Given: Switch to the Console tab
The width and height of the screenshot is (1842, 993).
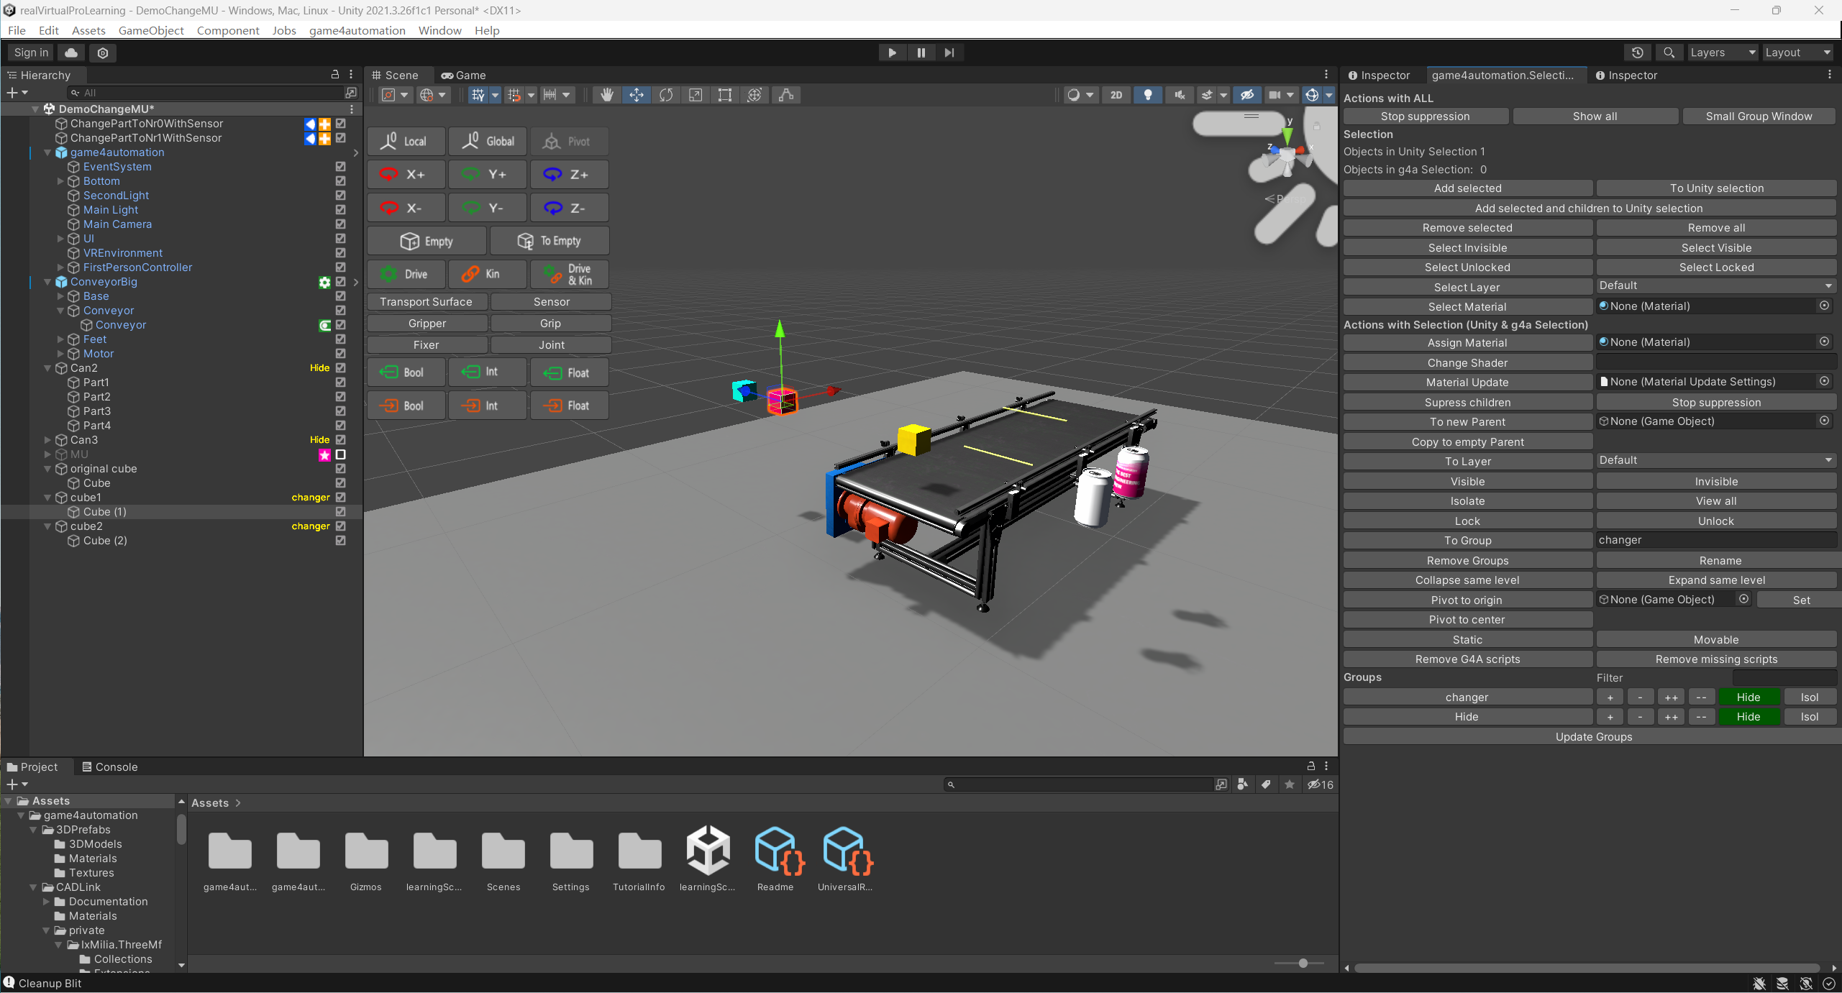Looking at the screenshot, I should coord(109,767).
